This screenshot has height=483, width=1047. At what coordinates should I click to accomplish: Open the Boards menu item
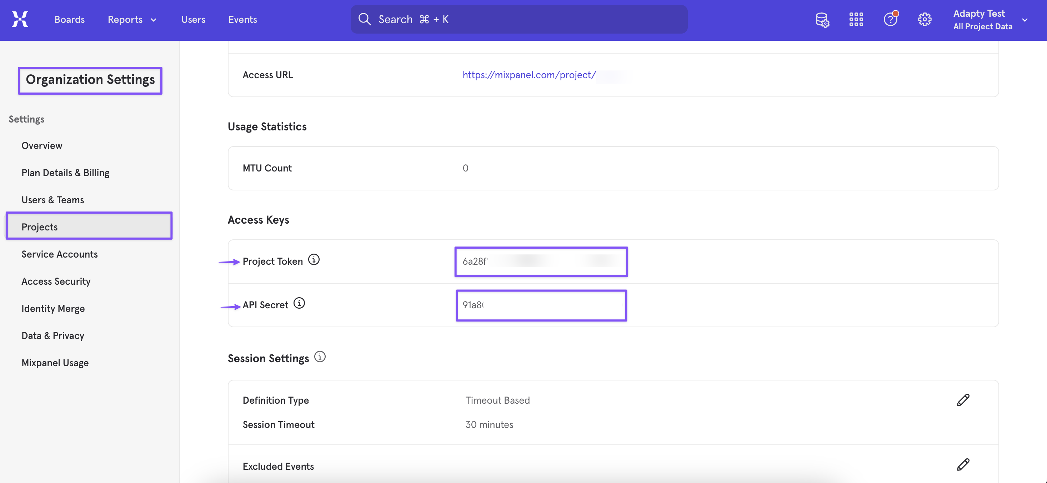pyautogui.click(x=70, y=20)
